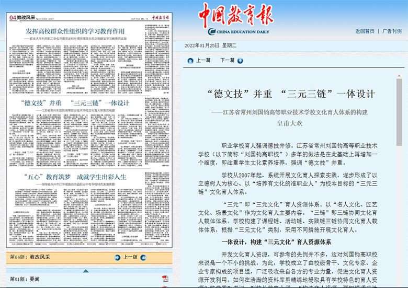Download PDF of 第01版 要闻
The height and width of the screenshot is (288, 408).
coord(165,279)
